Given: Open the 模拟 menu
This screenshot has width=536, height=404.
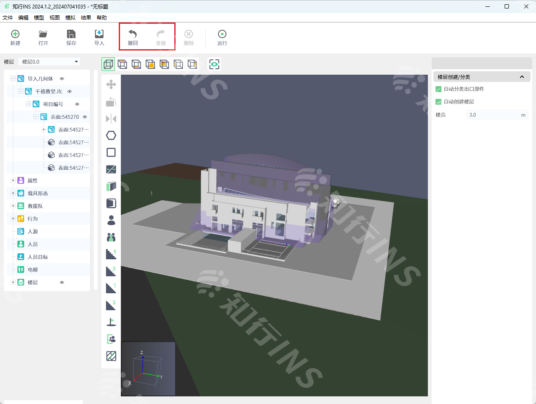Looking at the screenshot, I should [70, 17].
